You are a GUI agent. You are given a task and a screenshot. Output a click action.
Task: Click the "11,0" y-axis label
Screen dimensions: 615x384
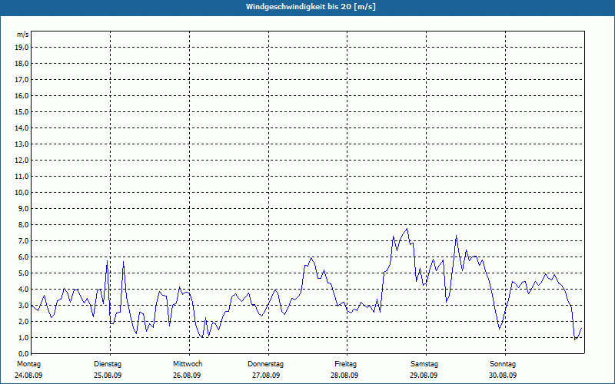(22, 177)
